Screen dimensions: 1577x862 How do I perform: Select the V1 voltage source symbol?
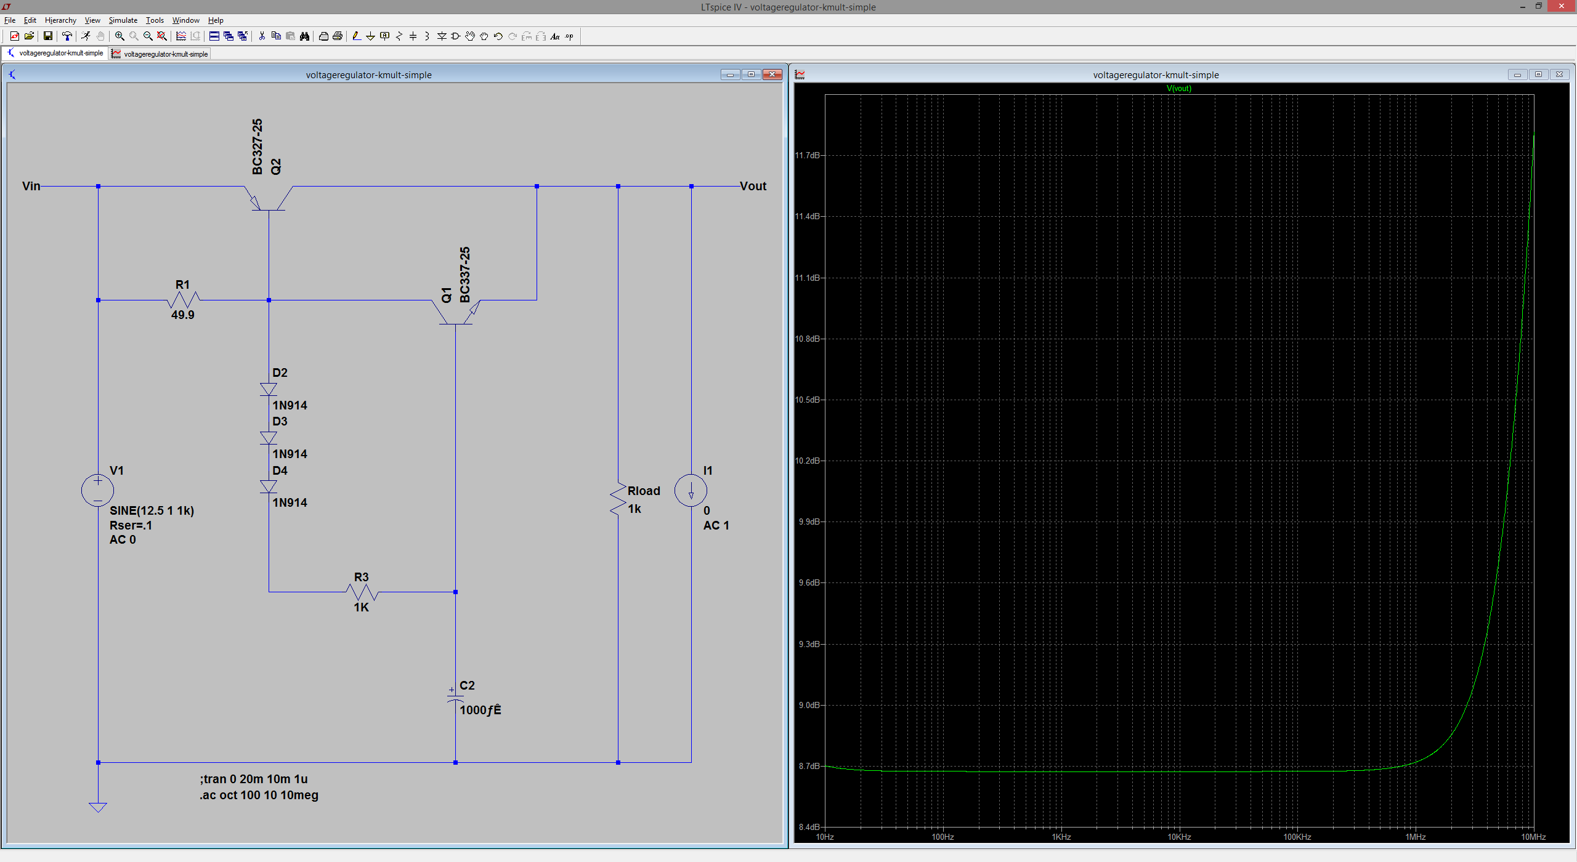97,491
